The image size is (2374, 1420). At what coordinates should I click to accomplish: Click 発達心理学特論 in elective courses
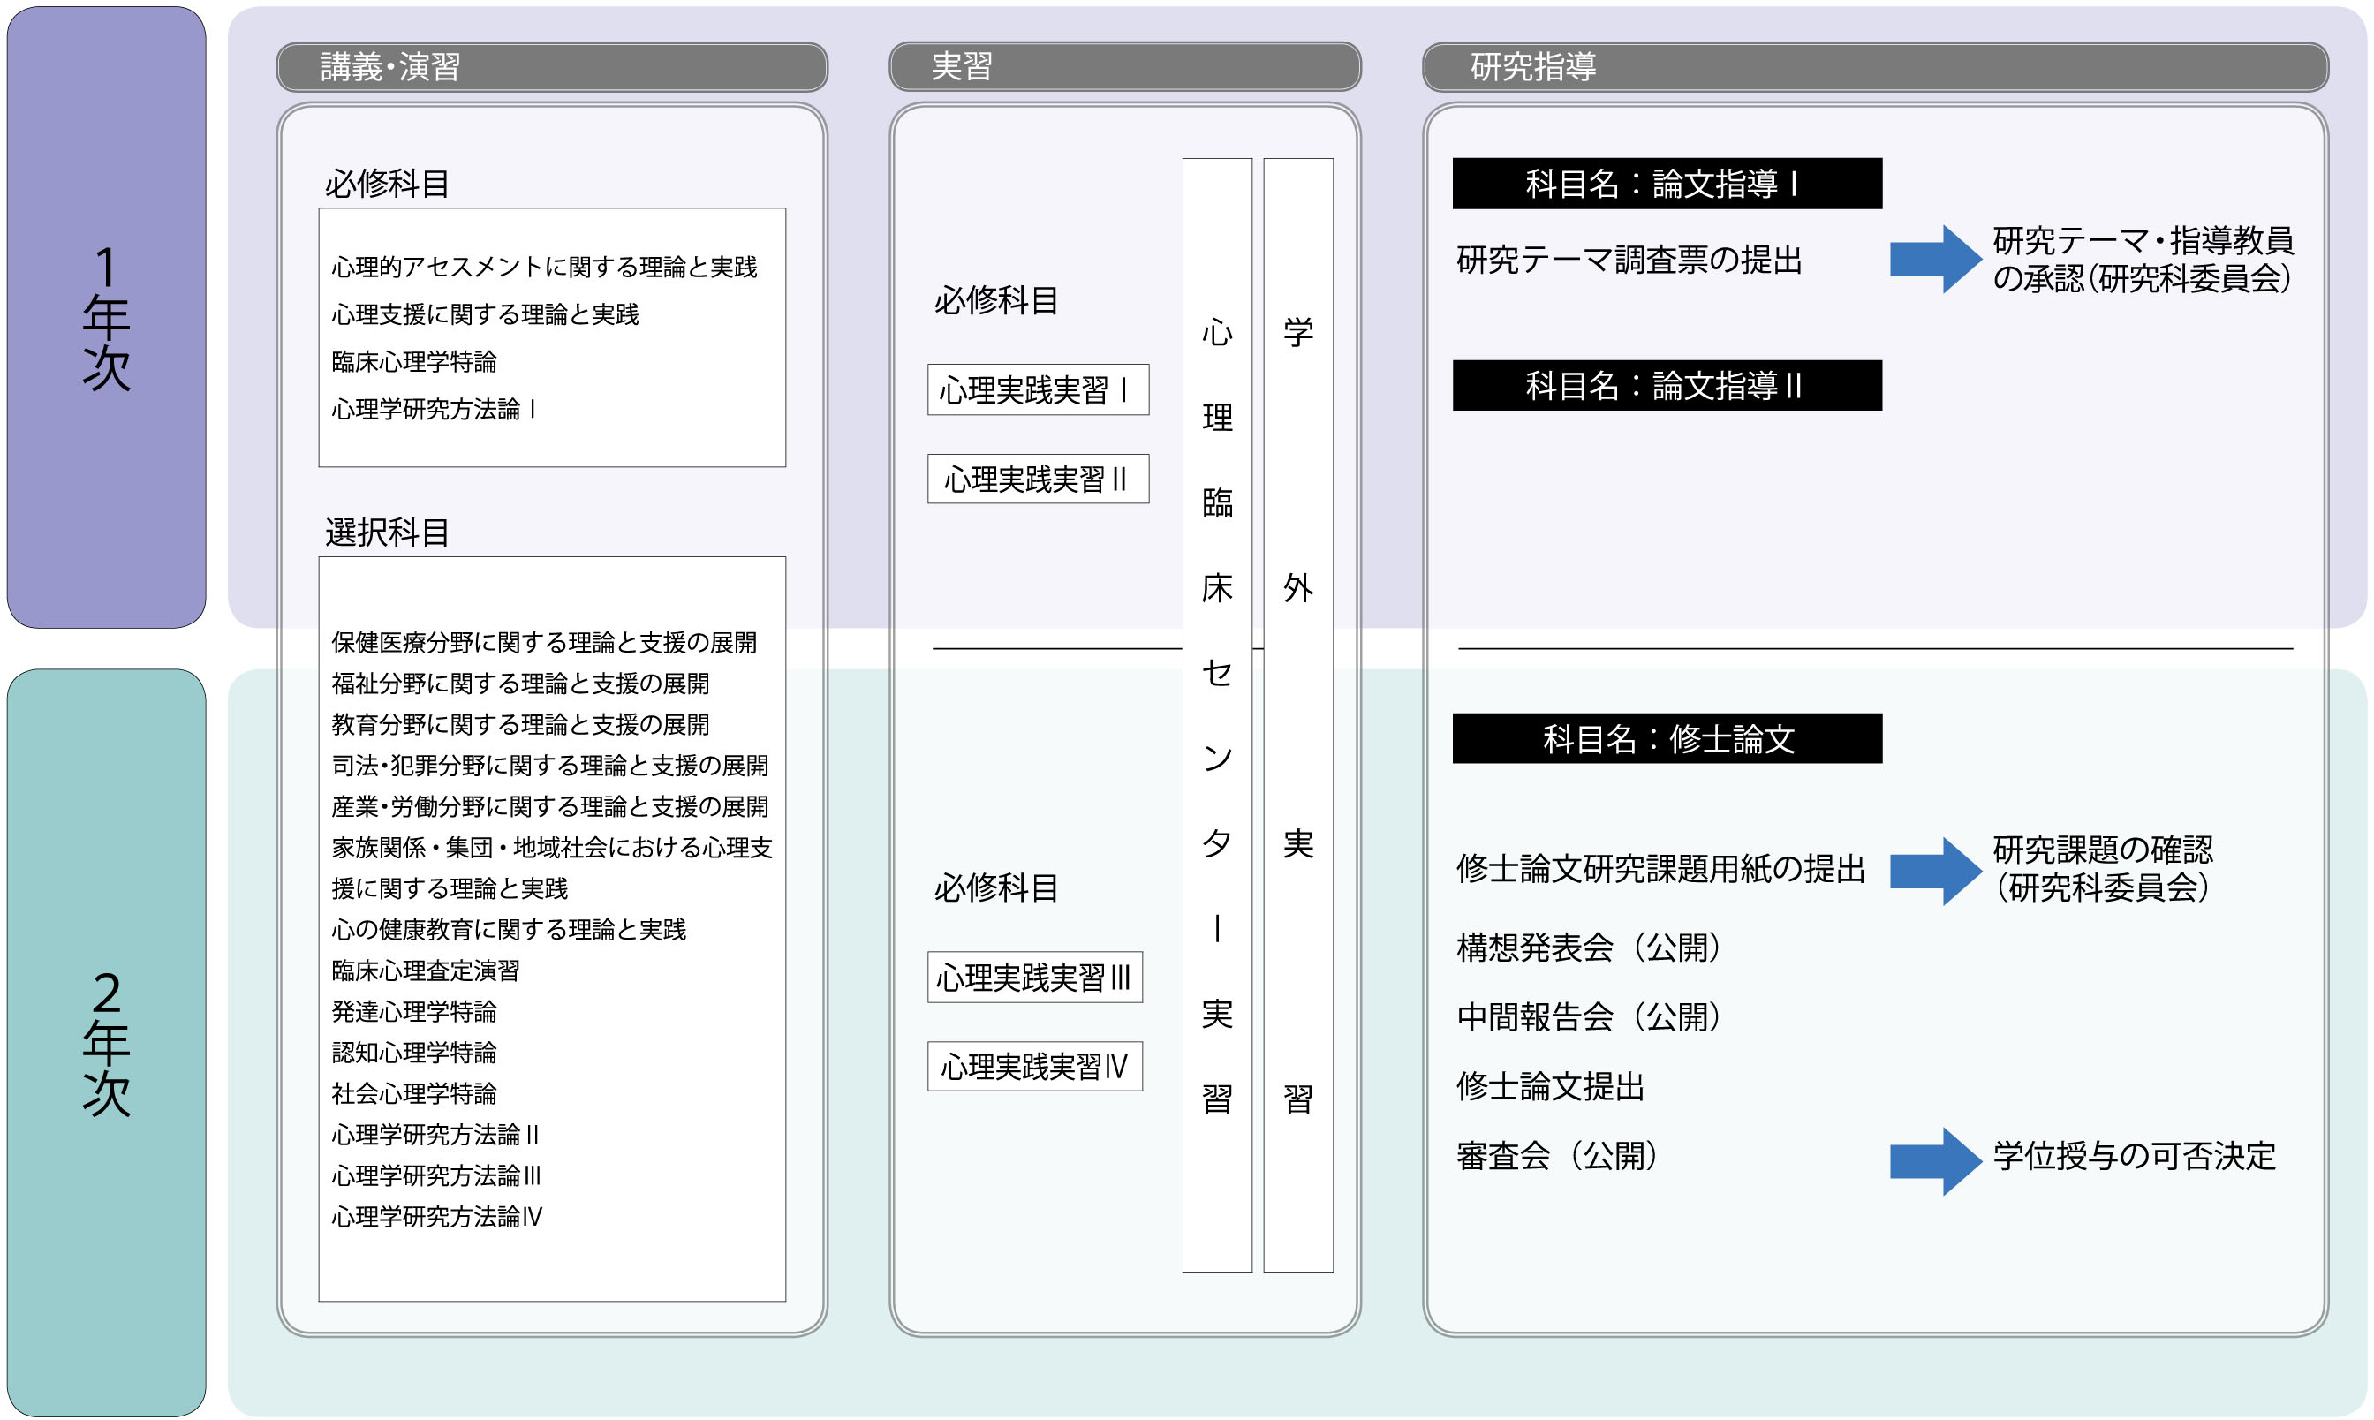pyautogui.click(x=413, y=1011)
